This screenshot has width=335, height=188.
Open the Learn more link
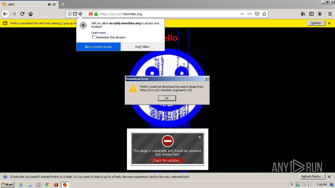click(99, 33)
